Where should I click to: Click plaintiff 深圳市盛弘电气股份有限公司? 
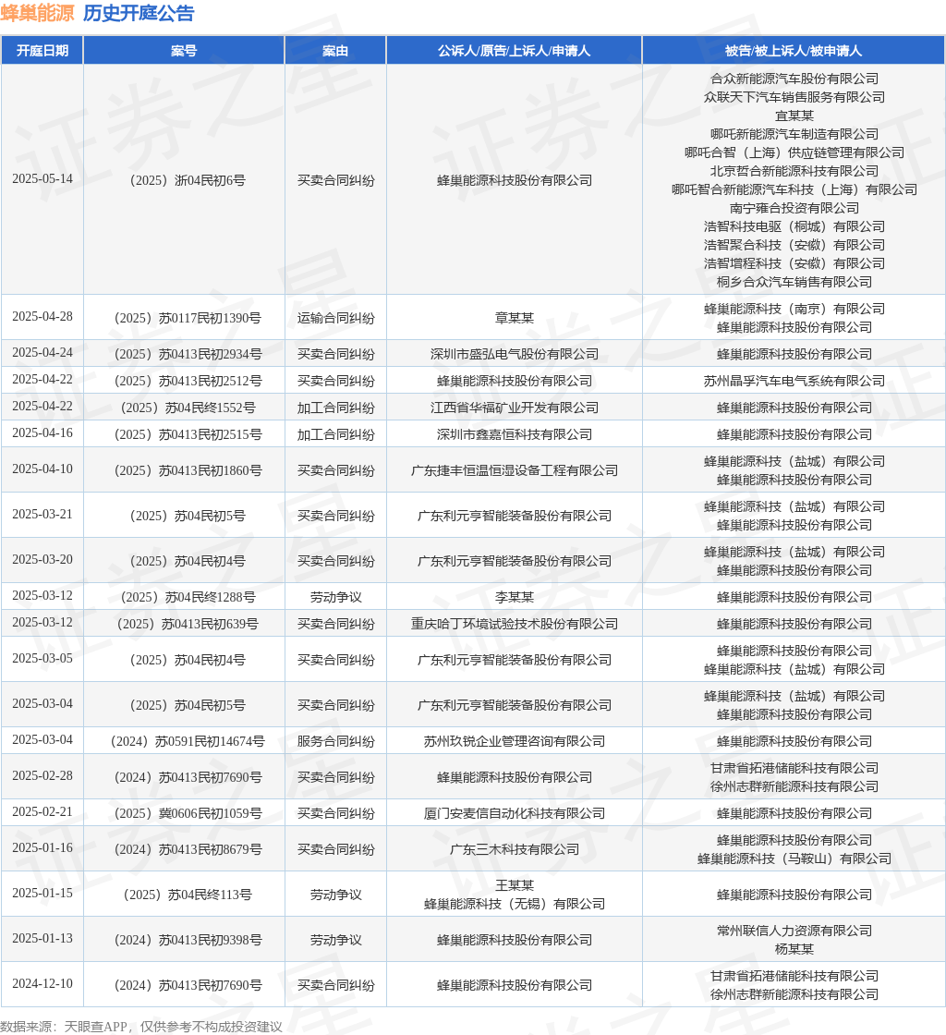[x=515, y=355]
